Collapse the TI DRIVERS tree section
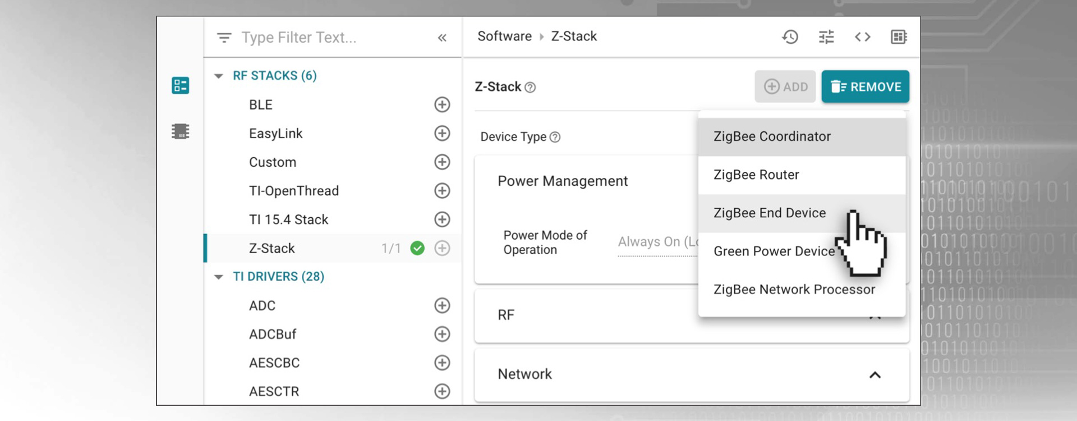Image resolution: width=1077 pixels, height=421 pixels. [219, 277]
